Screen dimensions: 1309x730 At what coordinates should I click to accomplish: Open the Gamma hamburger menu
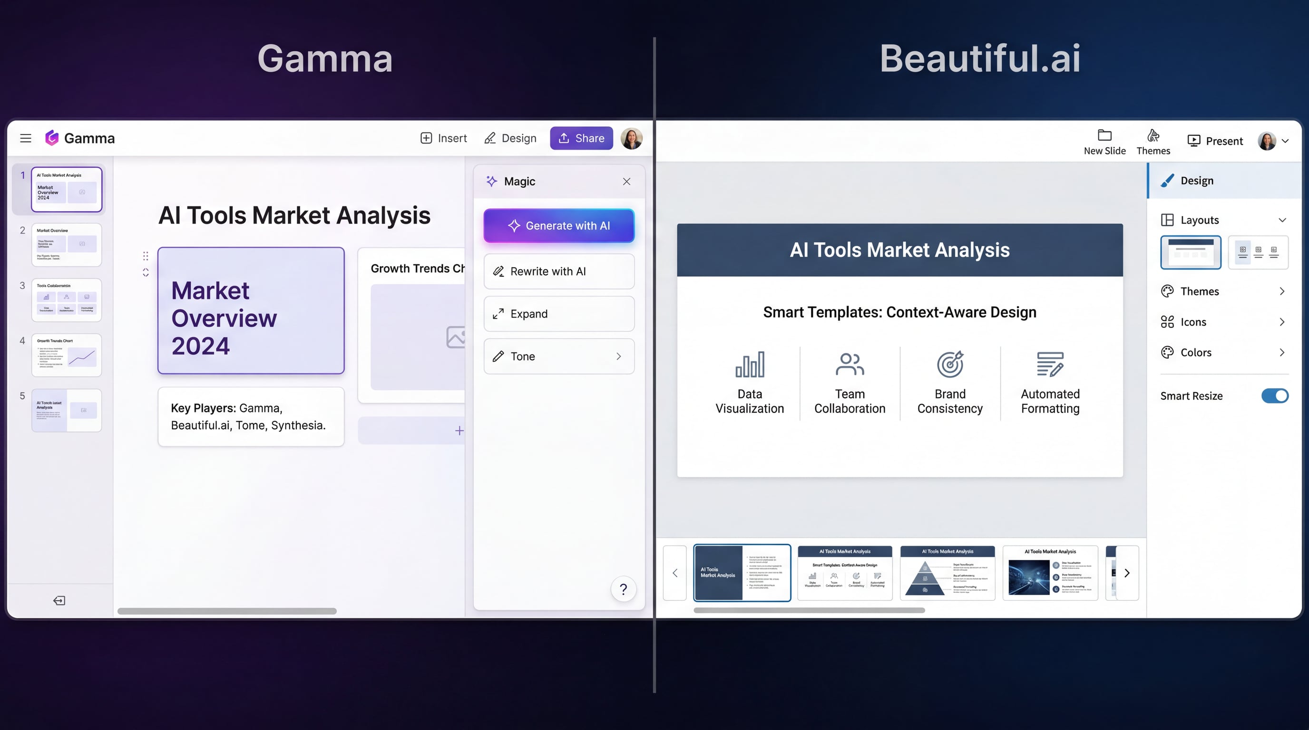[x=25, y=138]
